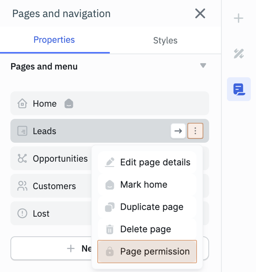This screenshot has height=272, width=256.
Task: Click the Opportunities branch icon
Action: point(22,158)
